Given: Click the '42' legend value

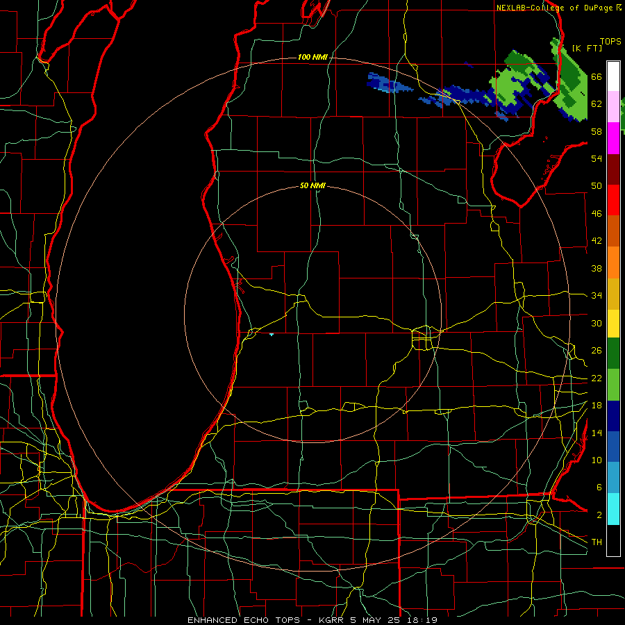Looking at the screenshot, I should (x=597, y=241).
